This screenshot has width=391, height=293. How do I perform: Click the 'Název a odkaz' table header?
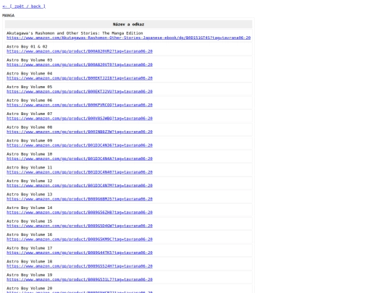(128, 24)
